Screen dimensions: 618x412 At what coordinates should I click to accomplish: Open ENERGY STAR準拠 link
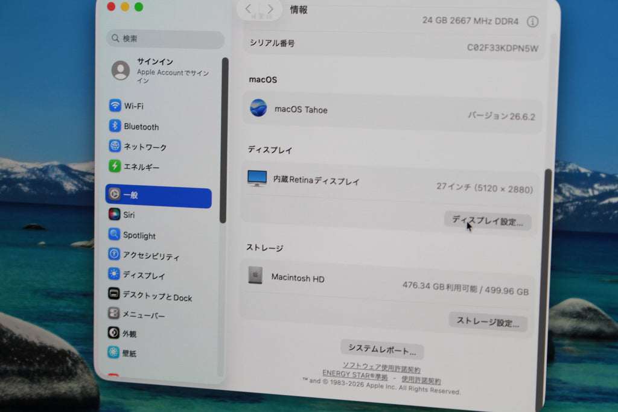point(355,375)
